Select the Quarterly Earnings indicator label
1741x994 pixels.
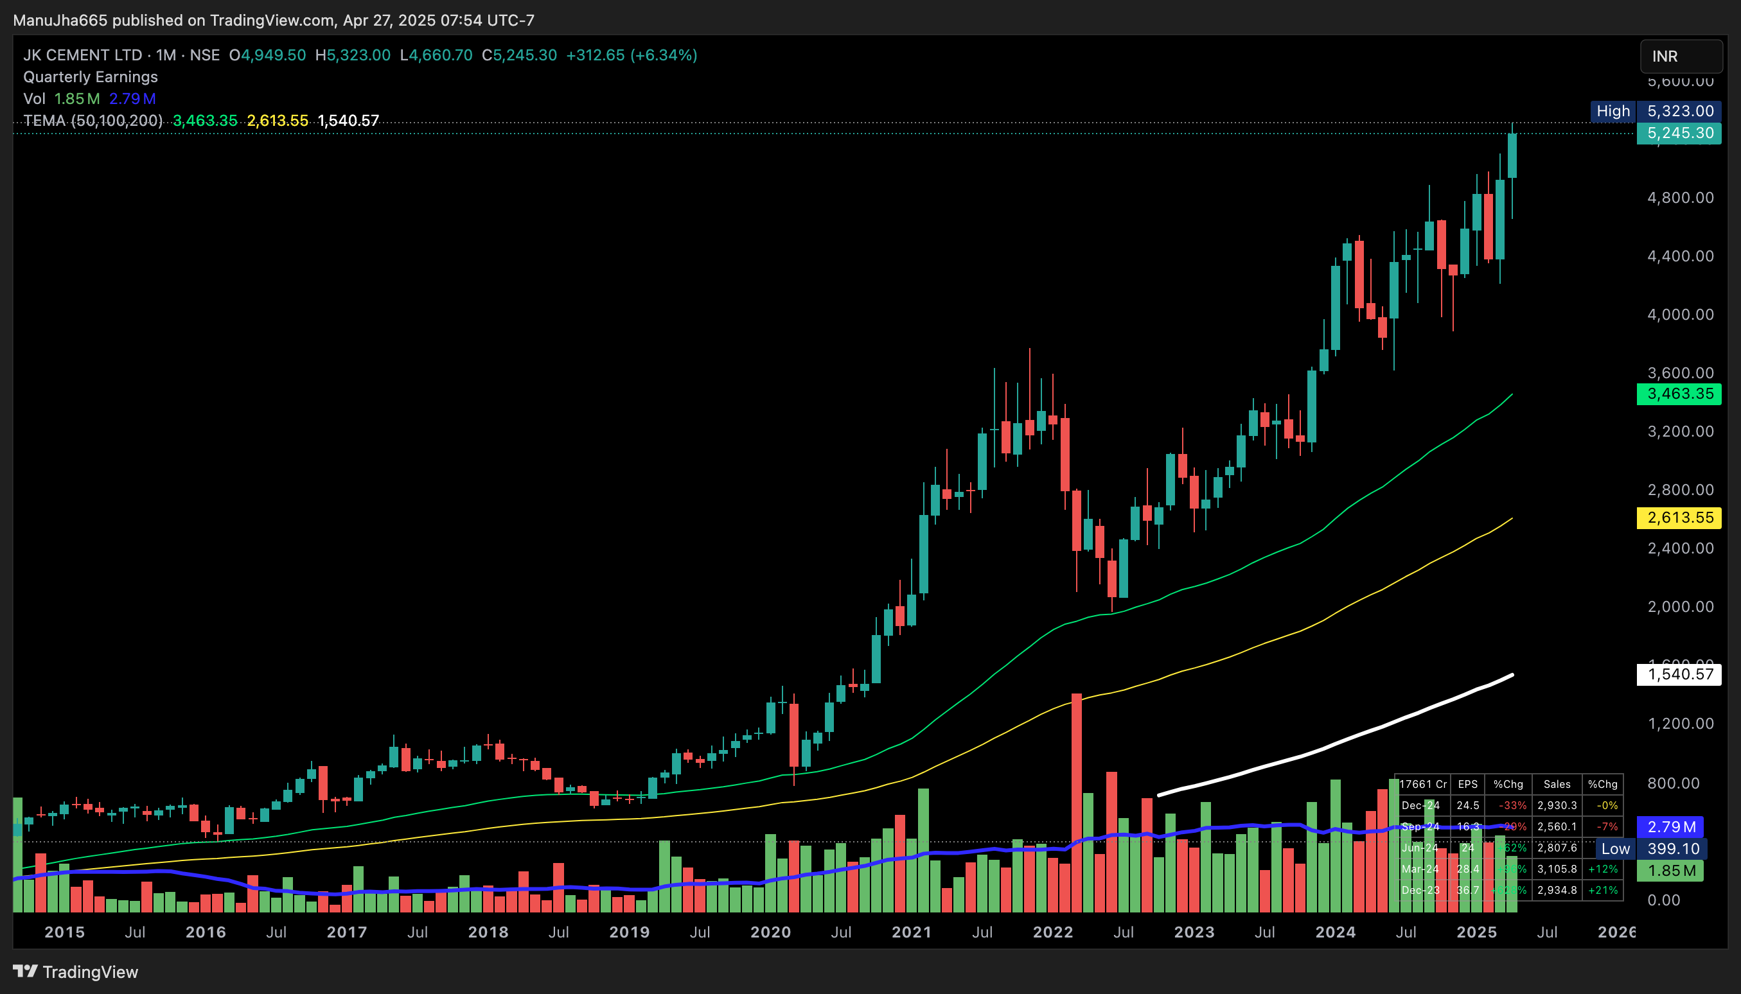tap(90, 77)
